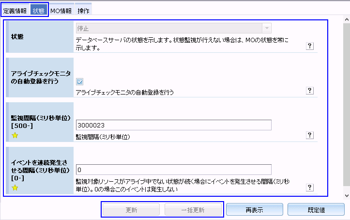Expand the 状態 dropdown showing 停止
Image resolution: width=350 pixels, height=220 pixels.
266,28
